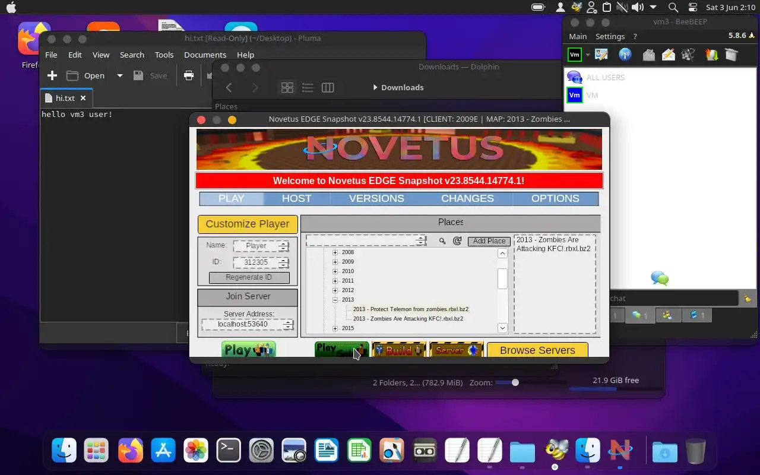Click BeeBEEP file sharing box icon
The height and width of the screenshot is (475, 760).
coord(648,55)
